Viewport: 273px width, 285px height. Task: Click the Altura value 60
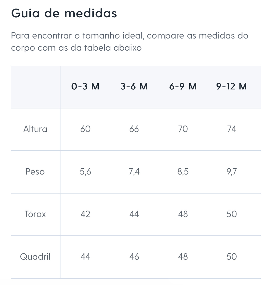pyautogui.click(x=85, y=129)
